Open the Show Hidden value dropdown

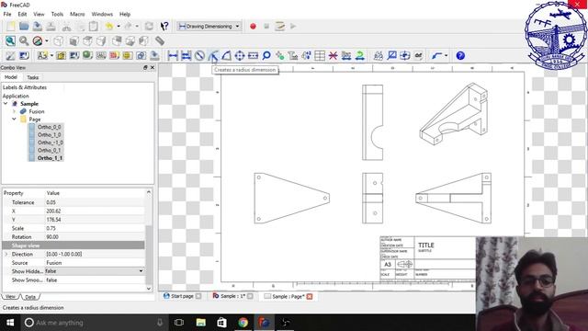141,271
